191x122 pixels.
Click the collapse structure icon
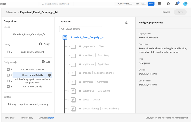[x=127, y=23]
